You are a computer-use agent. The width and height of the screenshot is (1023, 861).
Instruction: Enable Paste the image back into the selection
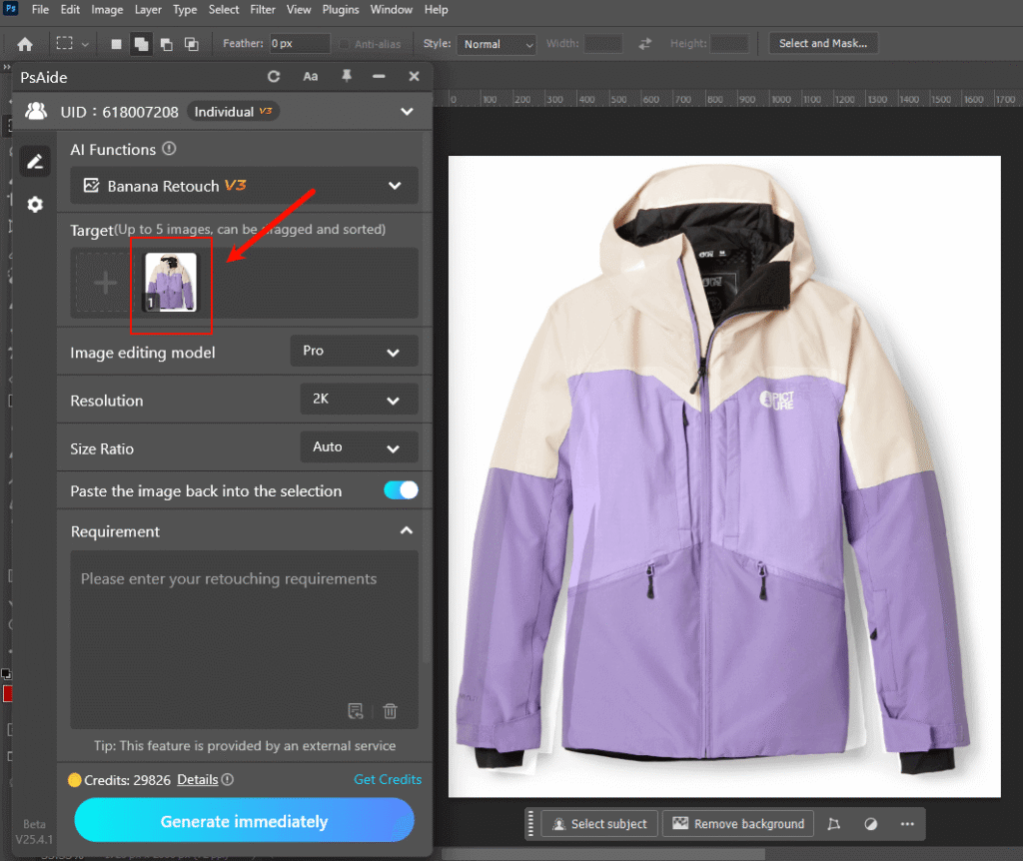401,490
